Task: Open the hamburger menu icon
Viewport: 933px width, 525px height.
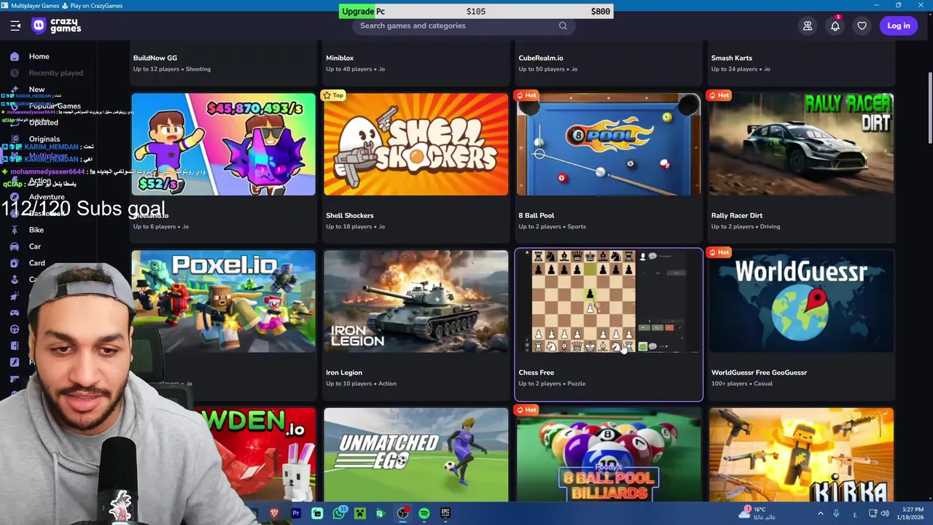Action: (x=15, y=26)
